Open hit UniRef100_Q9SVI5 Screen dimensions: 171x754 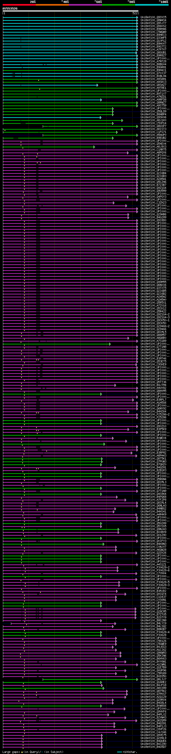coord(153,17)
